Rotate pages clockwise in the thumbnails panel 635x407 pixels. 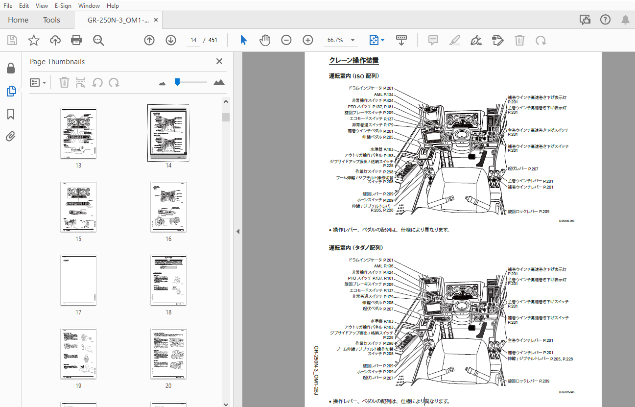[114, 82]
